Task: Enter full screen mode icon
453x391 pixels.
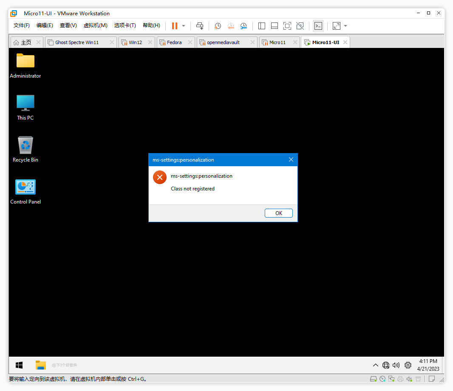Action: 287,26
